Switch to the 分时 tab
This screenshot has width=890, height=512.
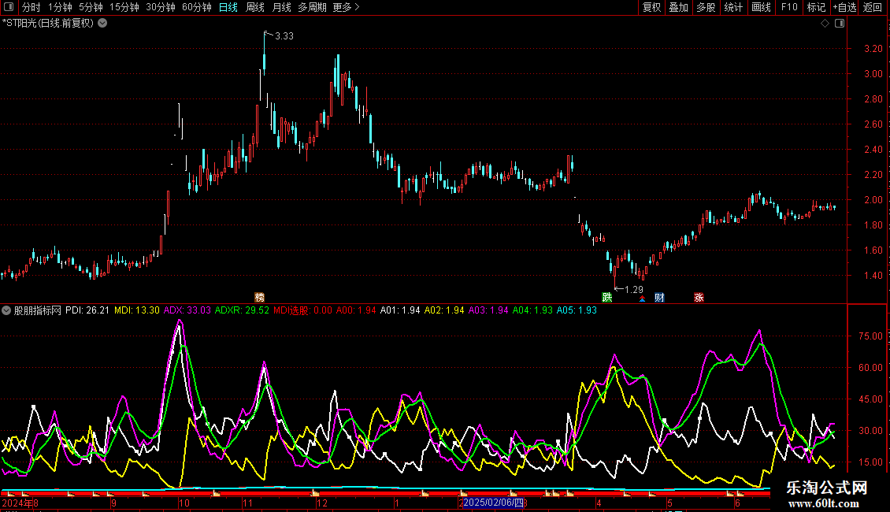(32, 7)
